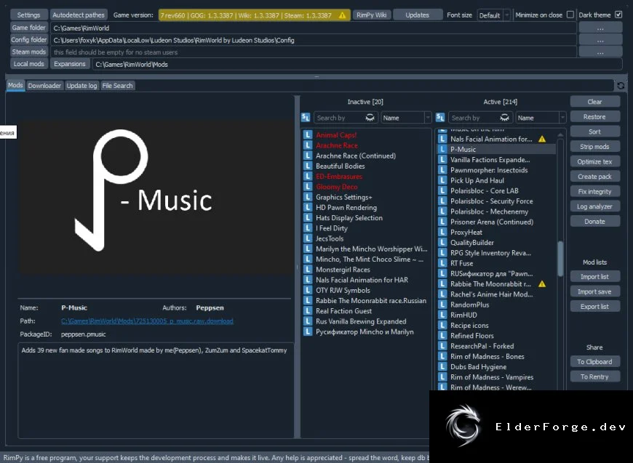Click the L icon of Beautiful Bodies
Viewport: 633px width, 463px height.
308,166
